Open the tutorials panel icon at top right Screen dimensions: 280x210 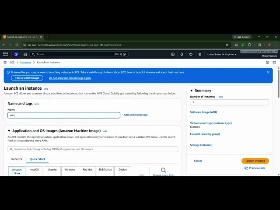(274, 62)
